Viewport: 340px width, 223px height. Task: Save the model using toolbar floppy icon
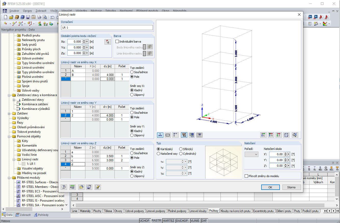click(x=28, y=17)
